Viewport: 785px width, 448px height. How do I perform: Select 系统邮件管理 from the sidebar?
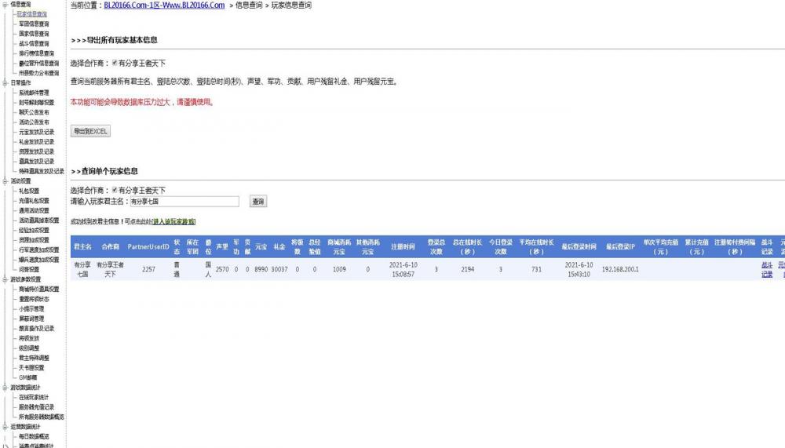click(34, 93)
